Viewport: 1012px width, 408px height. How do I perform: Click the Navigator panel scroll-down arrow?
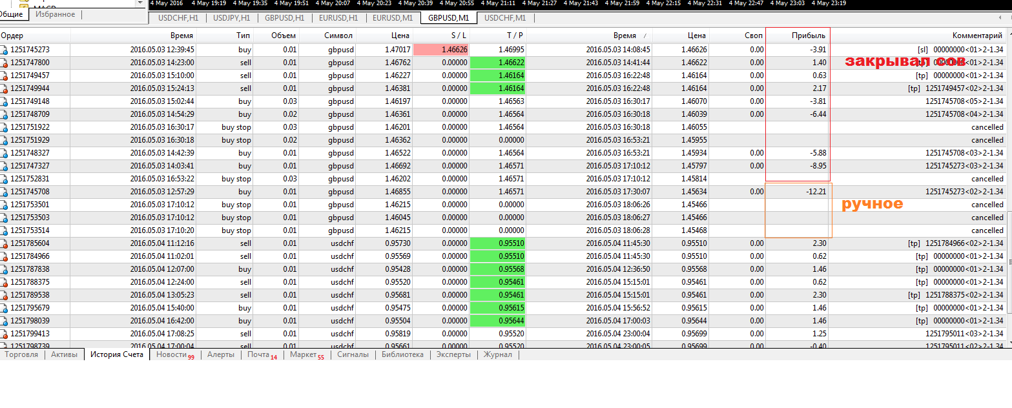[141, 3]
